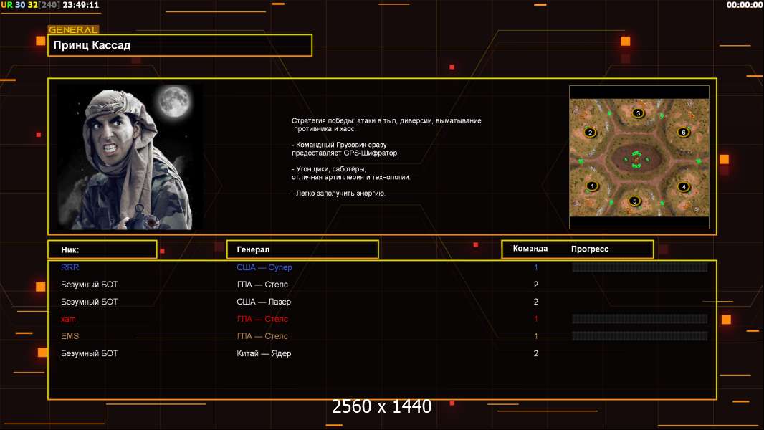764x430 pixels.
Task: Click the 00:00:00 timer at top right
Action: [744, 5]
